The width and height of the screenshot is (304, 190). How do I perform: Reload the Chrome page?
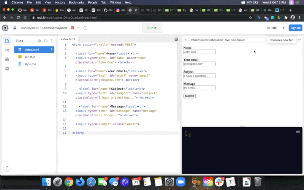18,17
